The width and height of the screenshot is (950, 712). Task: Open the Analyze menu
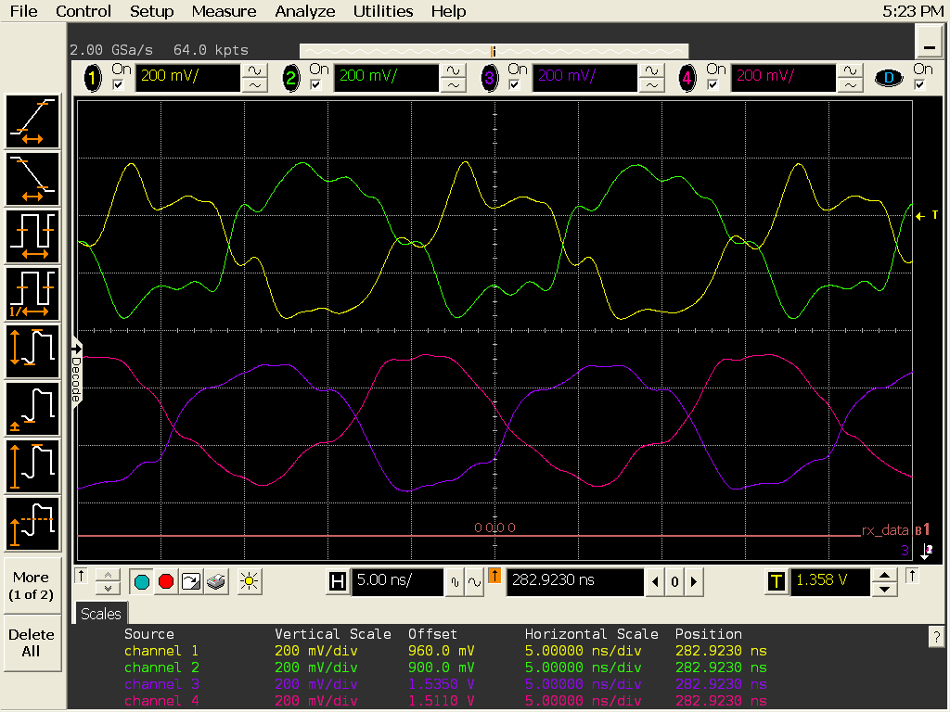tap(304, 11)
